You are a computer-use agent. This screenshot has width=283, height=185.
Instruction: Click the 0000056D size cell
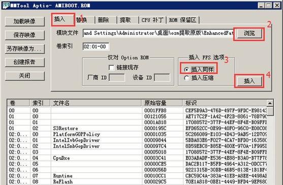(x=155, y=170)
